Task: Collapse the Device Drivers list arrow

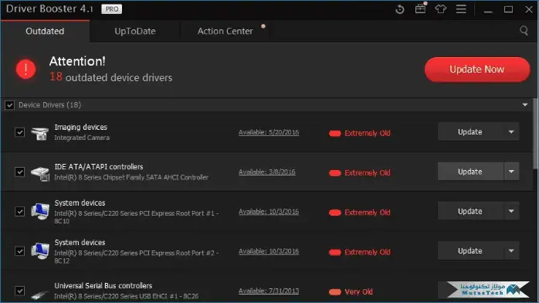Action: (525, 105)
